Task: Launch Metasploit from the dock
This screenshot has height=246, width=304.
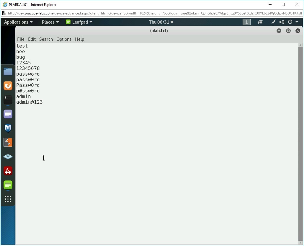Action: click(8, 128)
